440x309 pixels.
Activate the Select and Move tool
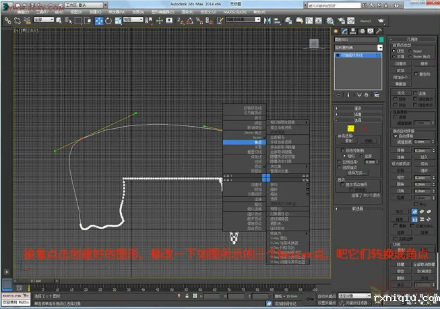tap(99, 21)
